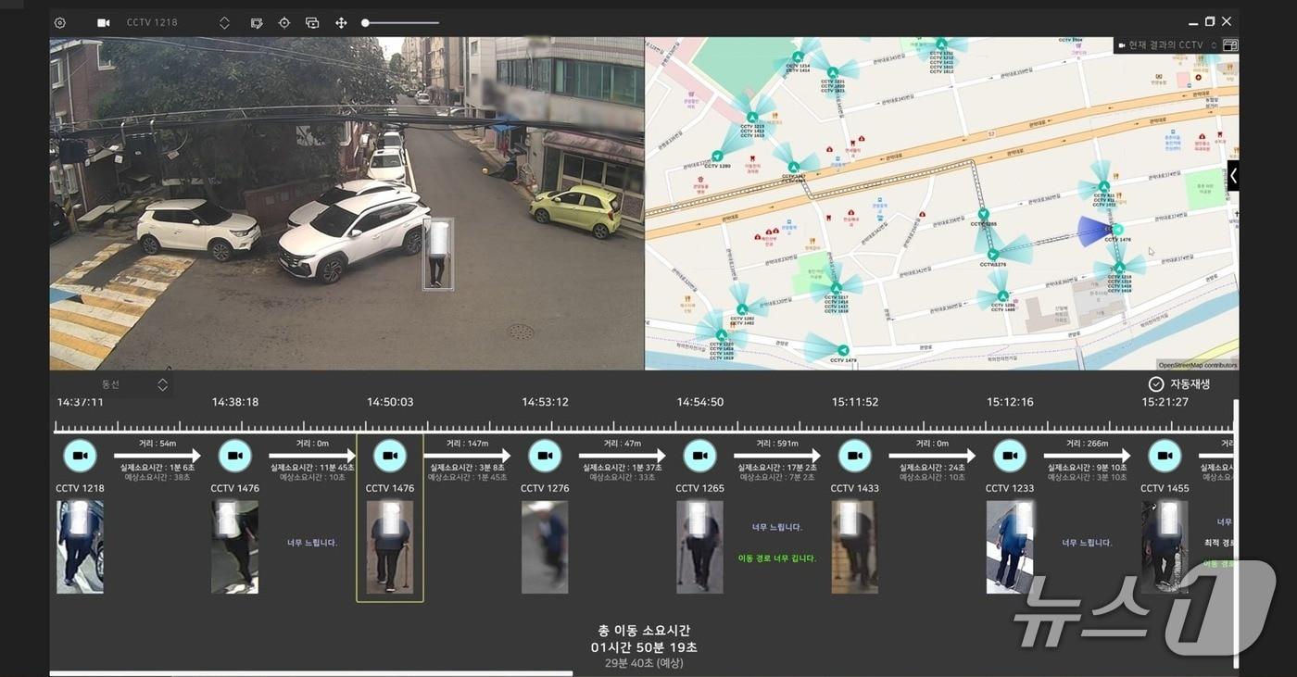The height and width of the screenshot is (677, 1297).
Task: Click the 29분 40초 (예상) estimate text
Action: 645,663
